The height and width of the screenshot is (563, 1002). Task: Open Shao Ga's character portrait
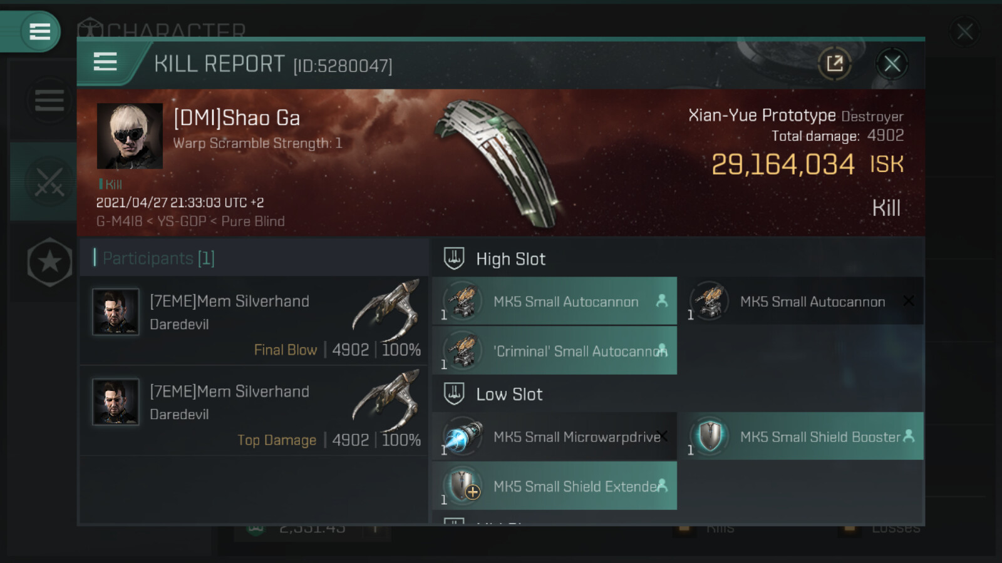pyautogui.click(x=130, y=136)
